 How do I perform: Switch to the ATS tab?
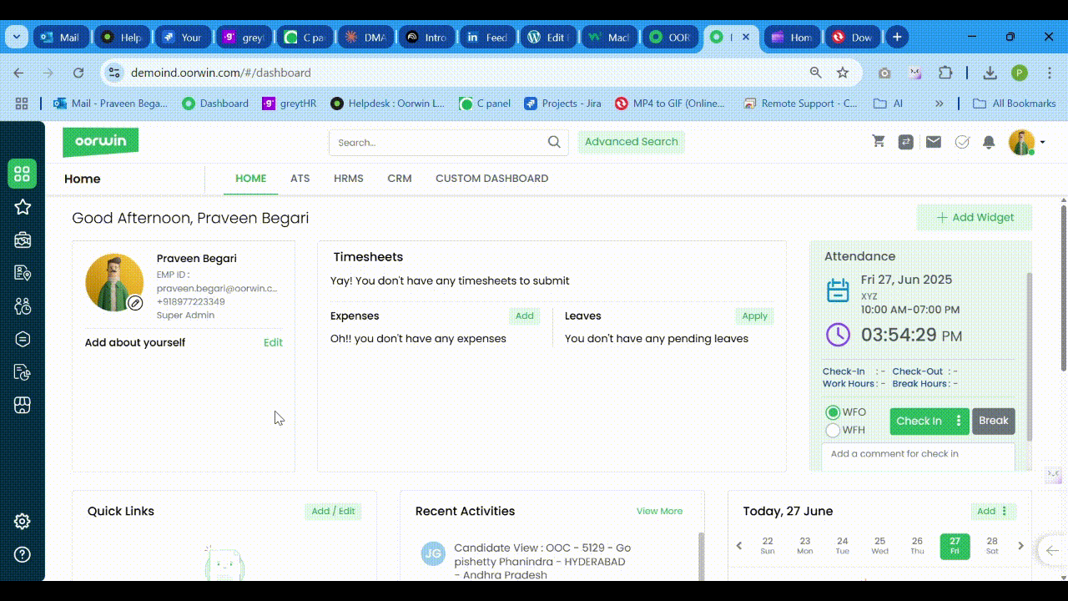click(x=300, y=179)
